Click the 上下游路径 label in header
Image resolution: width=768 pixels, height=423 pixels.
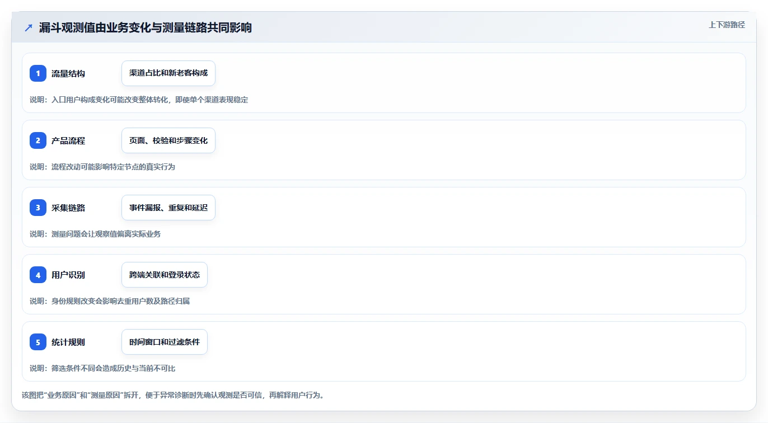click(727, 25)
